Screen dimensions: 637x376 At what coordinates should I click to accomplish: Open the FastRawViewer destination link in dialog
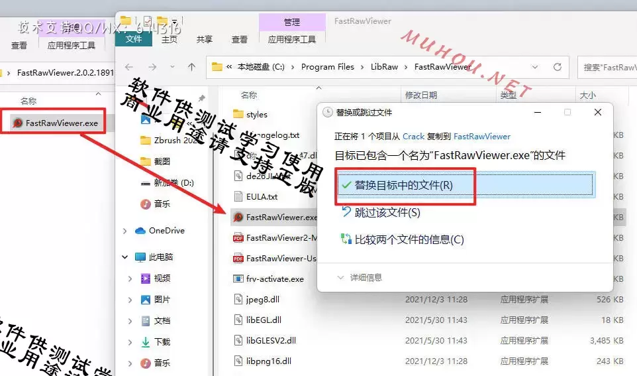click(482, 137)
